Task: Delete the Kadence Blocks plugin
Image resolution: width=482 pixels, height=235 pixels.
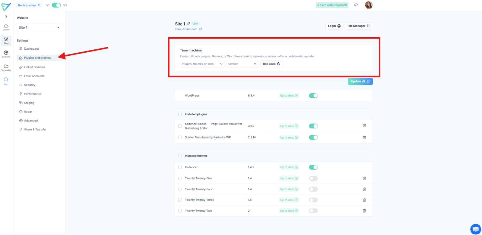Action: coord(364,125)
